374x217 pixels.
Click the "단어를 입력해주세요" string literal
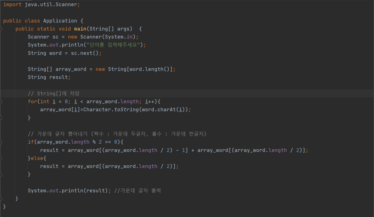113,45
